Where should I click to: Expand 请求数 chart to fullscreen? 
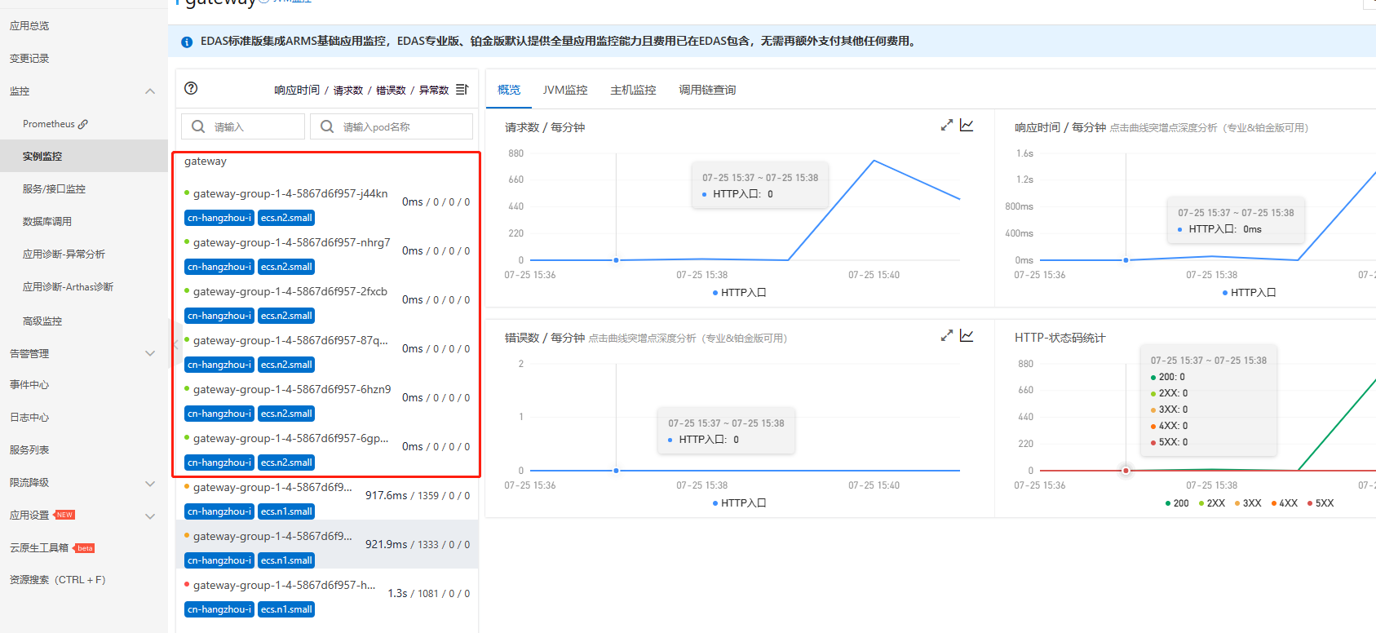(946, 126)
